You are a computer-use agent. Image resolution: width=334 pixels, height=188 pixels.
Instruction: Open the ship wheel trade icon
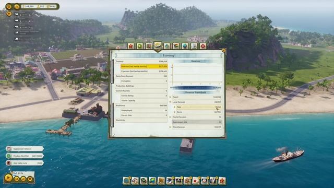(x=187, y=181)
